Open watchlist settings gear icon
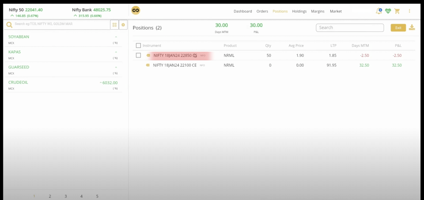424x200 pixels. point(123,25)
